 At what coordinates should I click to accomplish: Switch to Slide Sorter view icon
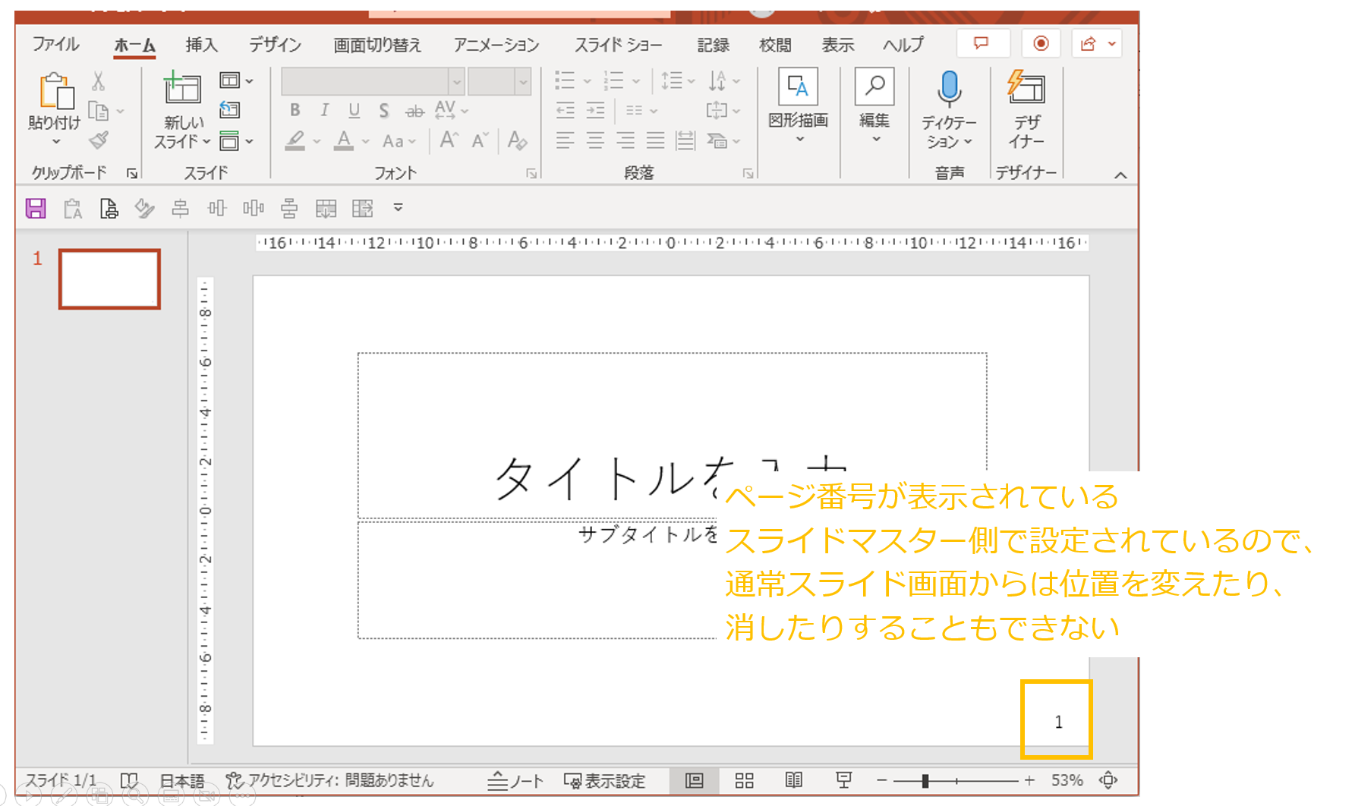tap(744, 780)
